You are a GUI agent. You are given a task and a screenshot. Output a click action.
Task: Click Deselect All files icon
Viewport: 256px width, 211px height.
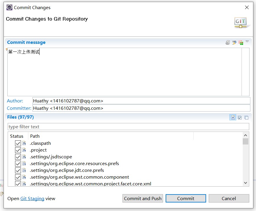pyautogui.click(x=247, y=117)
